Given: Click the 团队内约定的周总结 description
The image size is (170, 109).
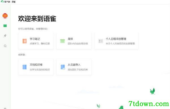Looking at the screenshot, I should click(x=78, y=44).
